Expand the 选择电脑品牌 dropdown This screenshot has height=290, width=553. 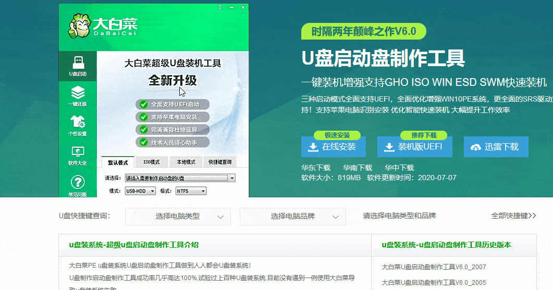click(293, 217)
